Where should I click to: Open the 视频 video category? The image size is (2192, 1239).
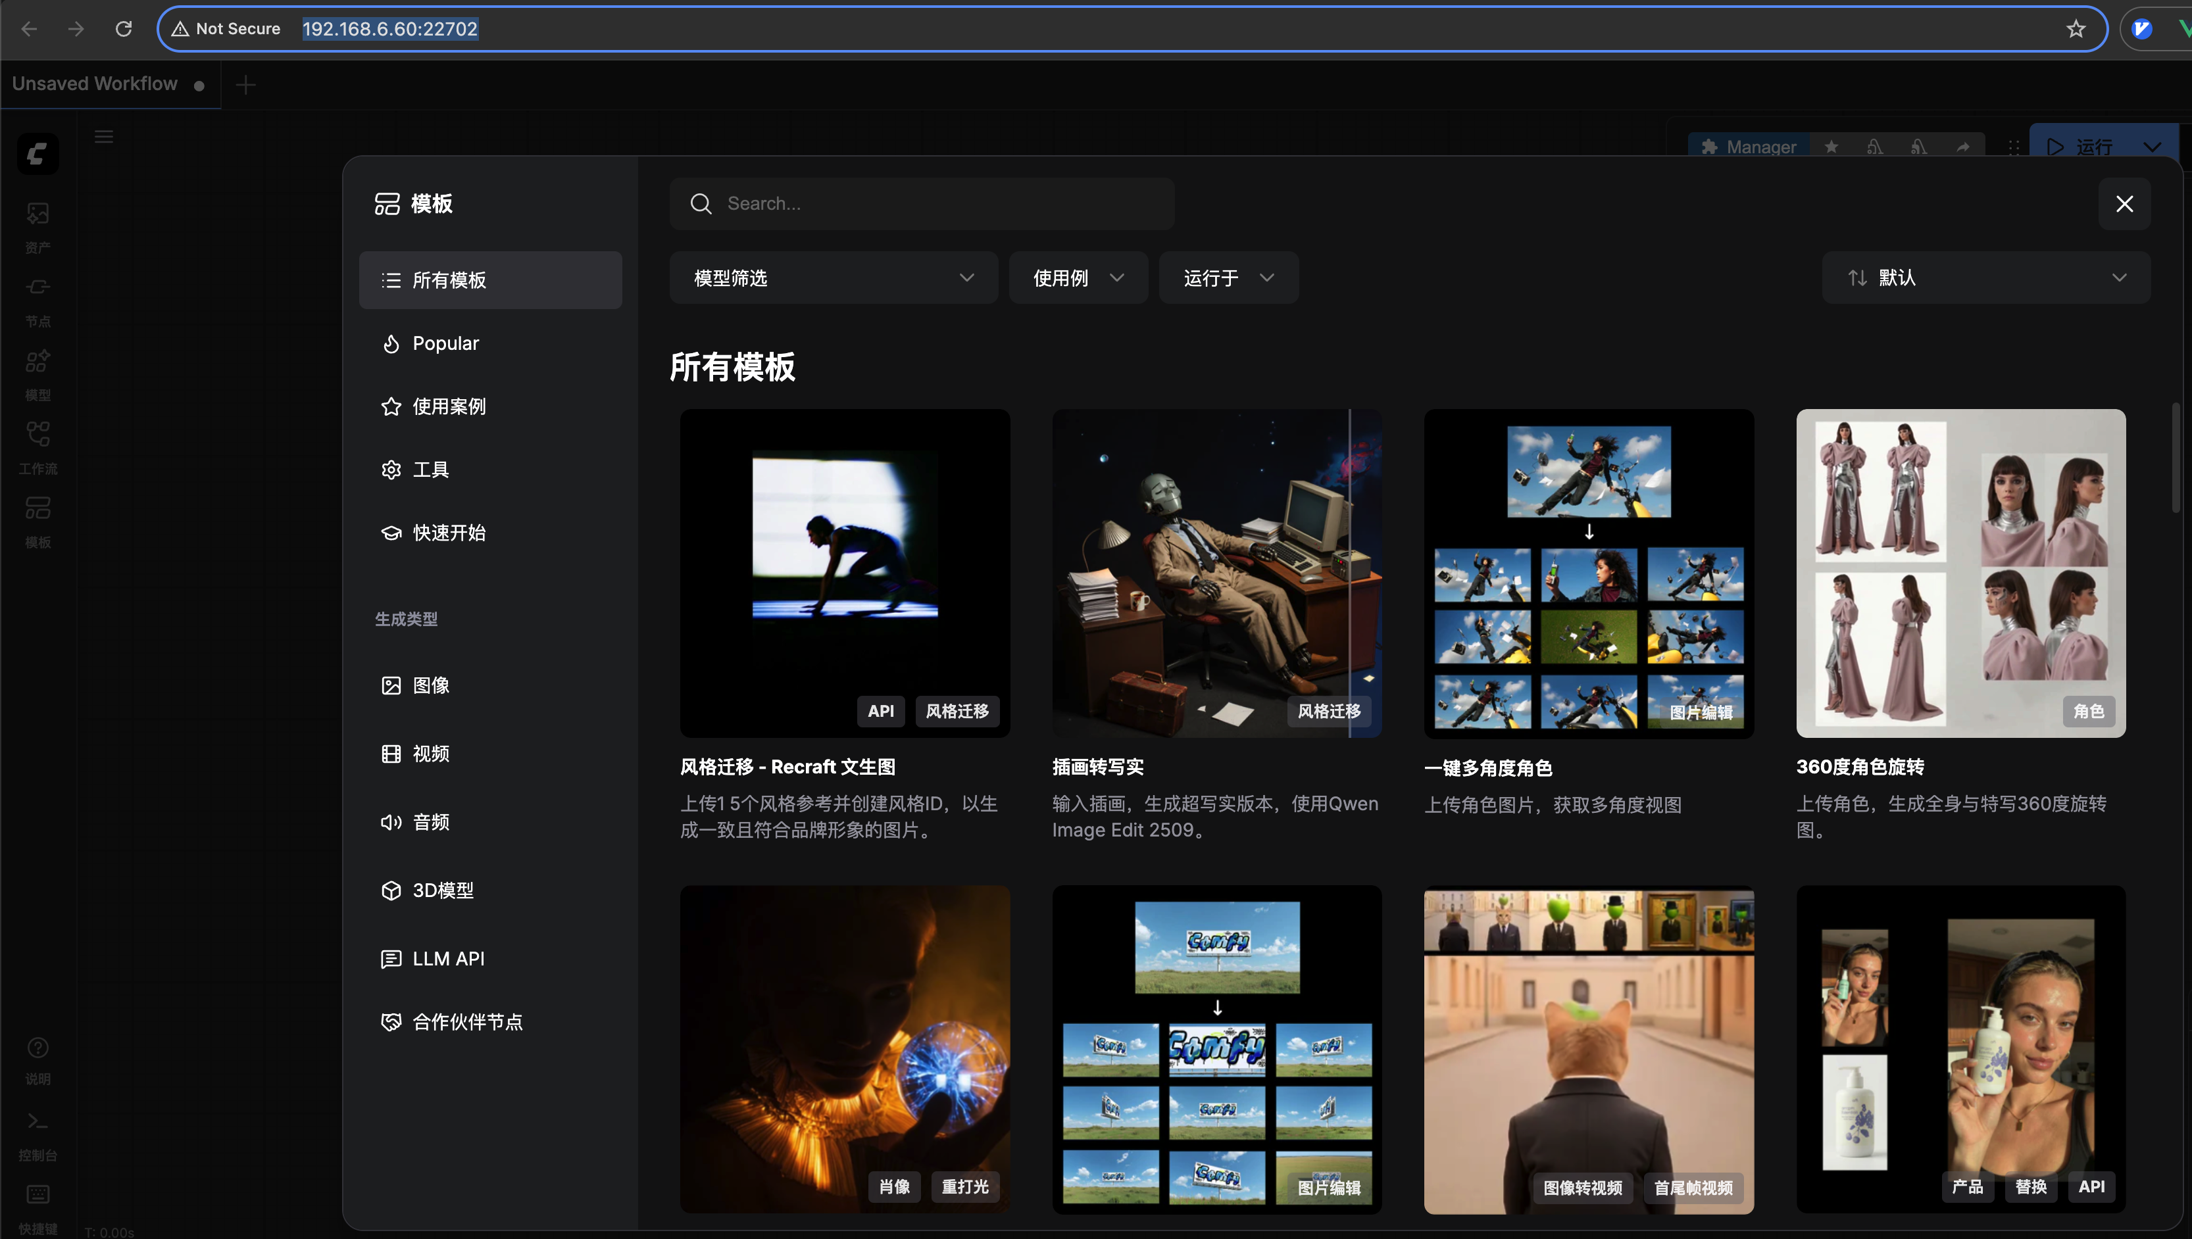[431, 754]
